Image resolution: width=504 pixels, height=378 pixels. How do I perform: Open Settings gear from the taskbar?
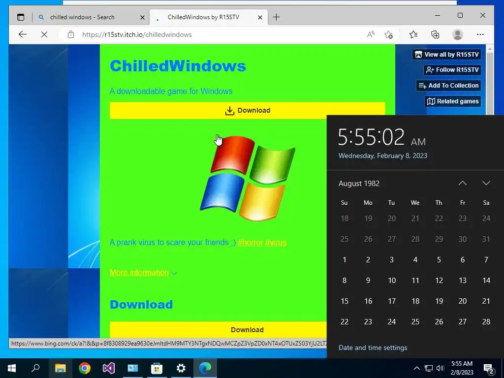tap(181, 368)
